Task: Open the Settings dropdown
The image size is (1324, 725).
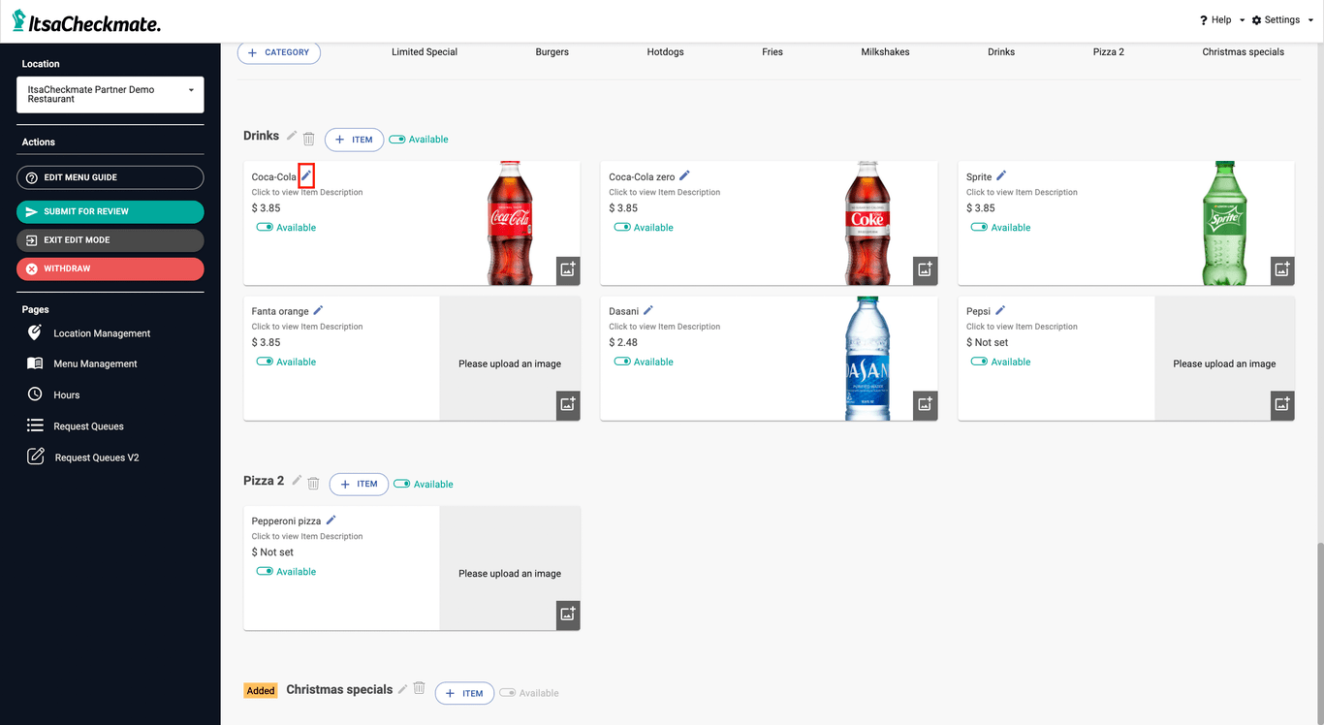Action: [x=1281, y=19]
